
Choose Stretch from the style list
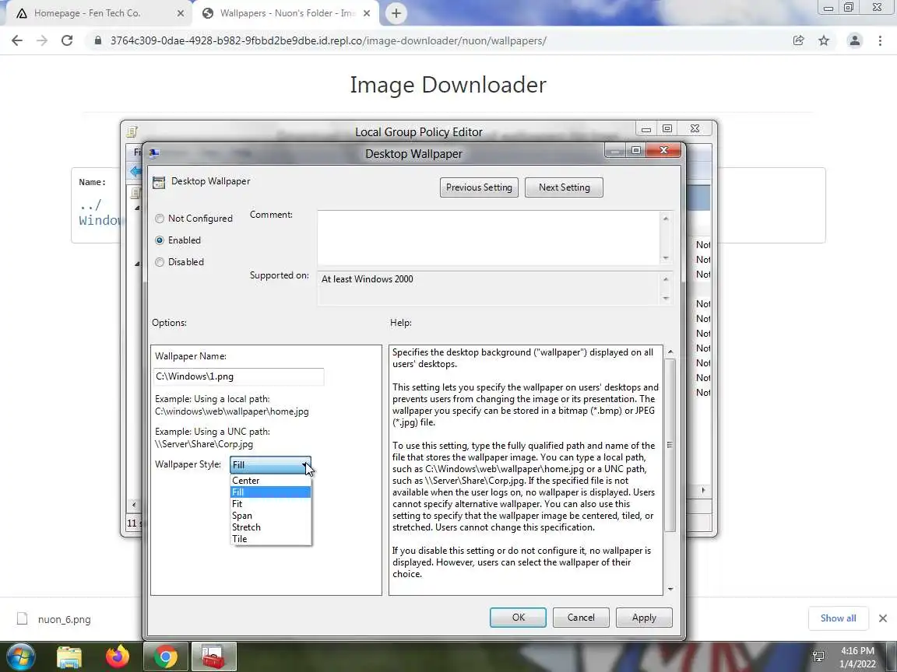coord(271,527)
